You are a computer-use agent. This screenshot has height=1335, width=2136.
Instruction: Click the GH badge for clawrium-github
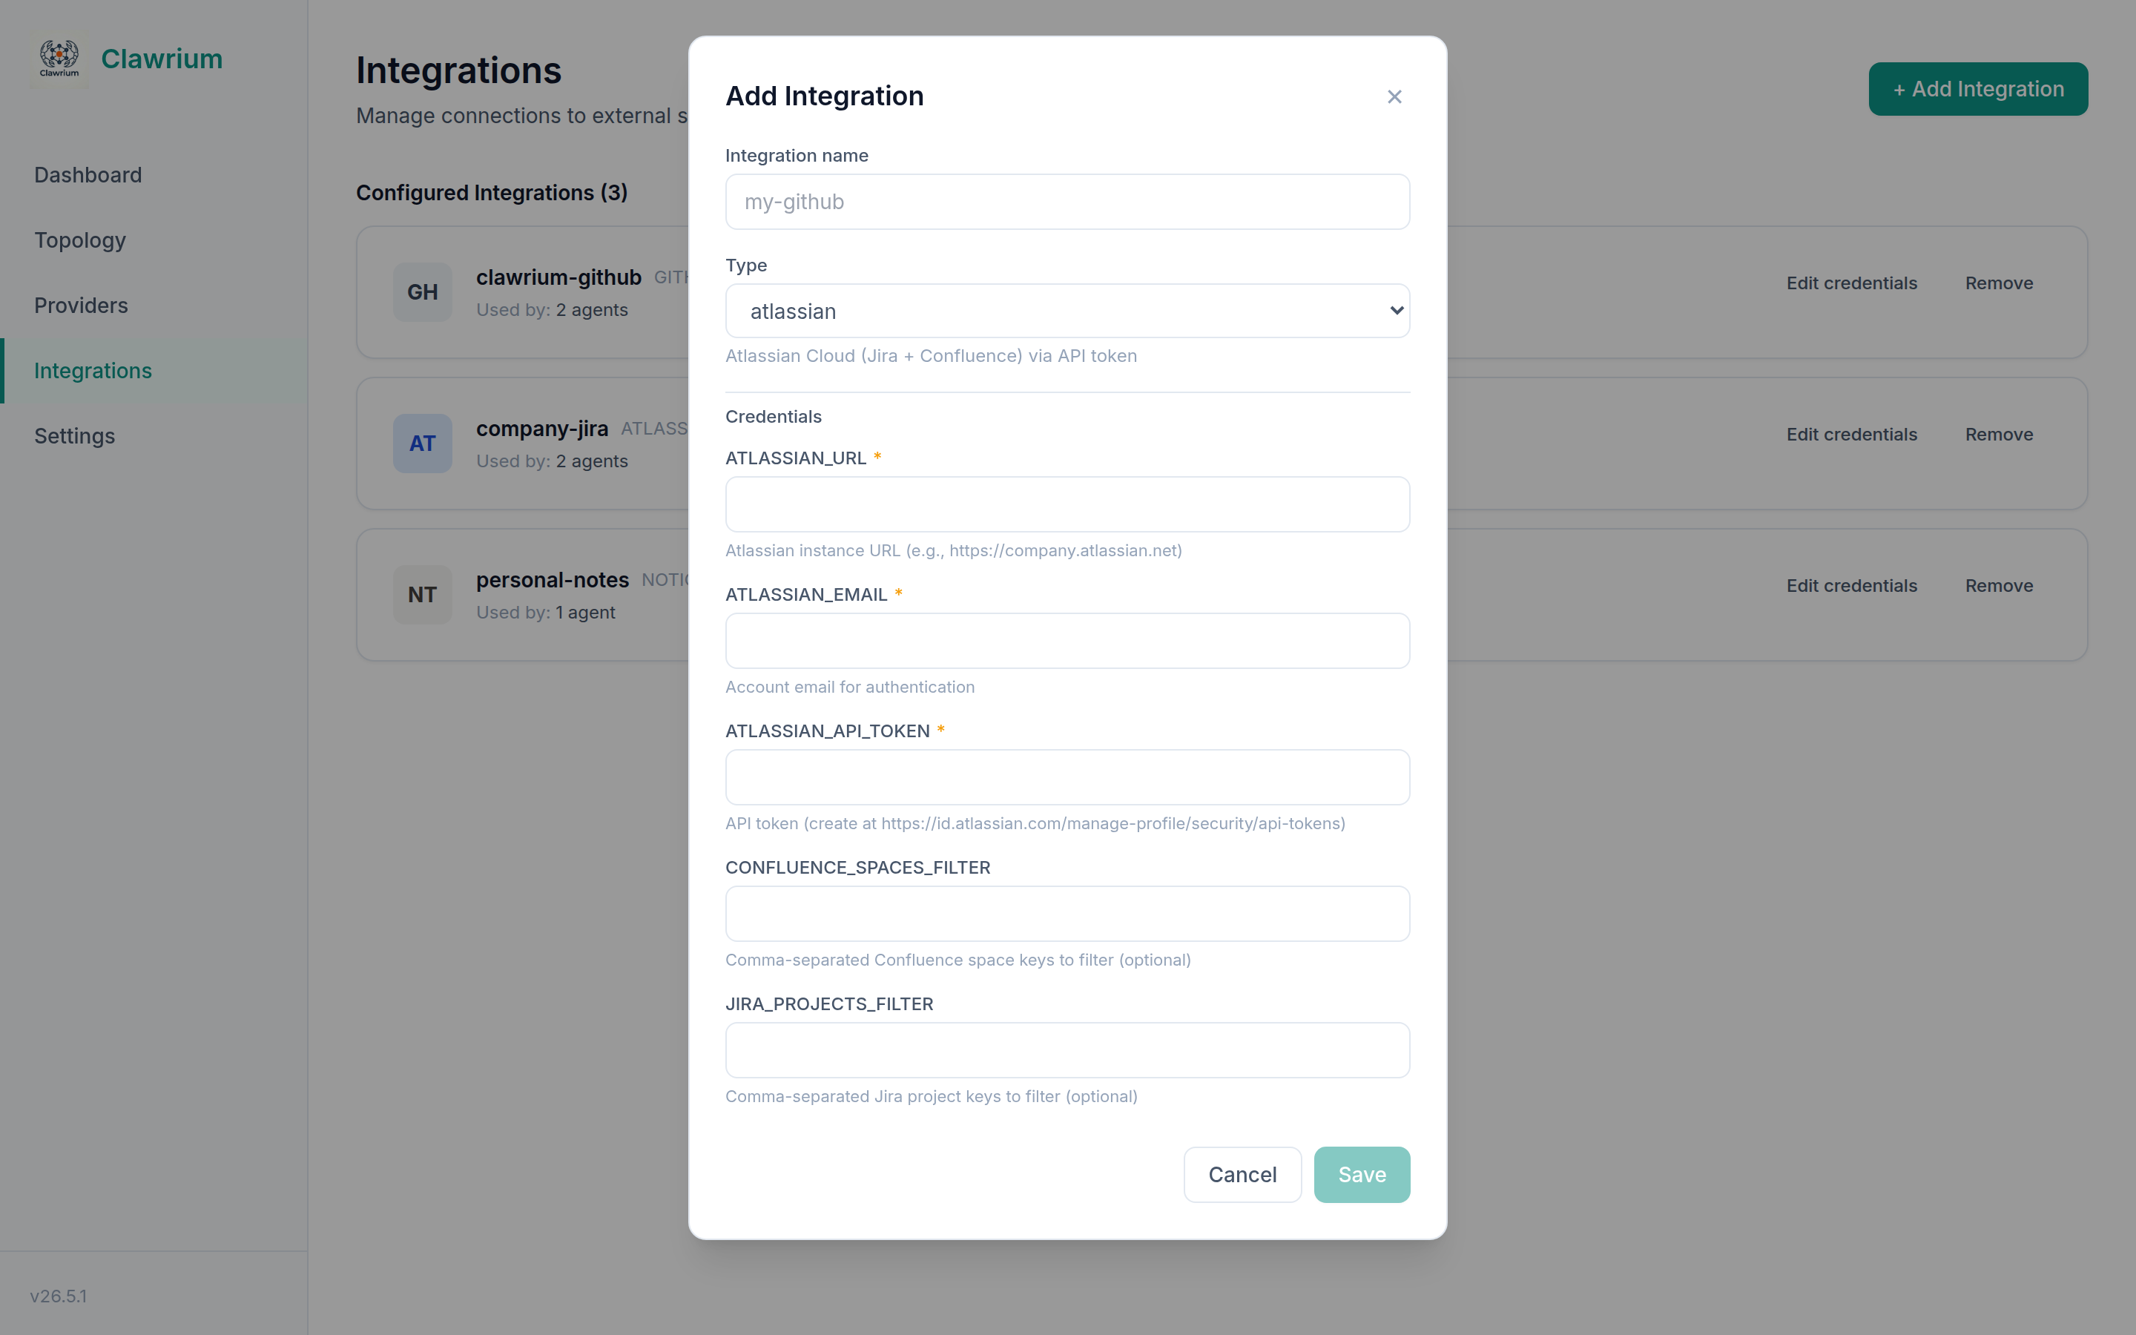pyautogui.click(x=422, y=292)
